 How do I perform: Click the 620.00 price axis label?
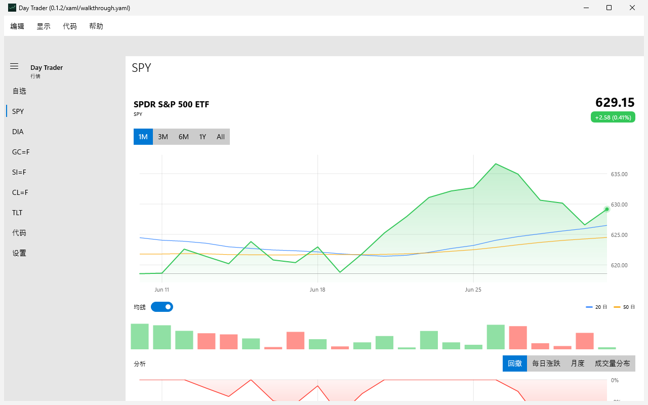coord(619,265)
